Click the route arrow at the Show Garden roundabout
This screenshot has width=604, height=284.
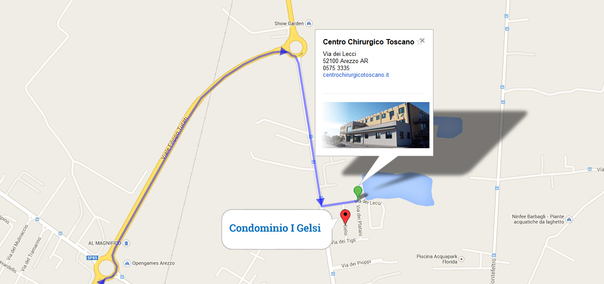(x=284, y=51)
